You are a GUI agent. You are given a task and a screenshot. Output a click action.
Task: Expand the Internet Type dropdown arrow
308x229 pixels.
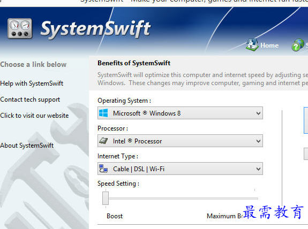point(258,169)
